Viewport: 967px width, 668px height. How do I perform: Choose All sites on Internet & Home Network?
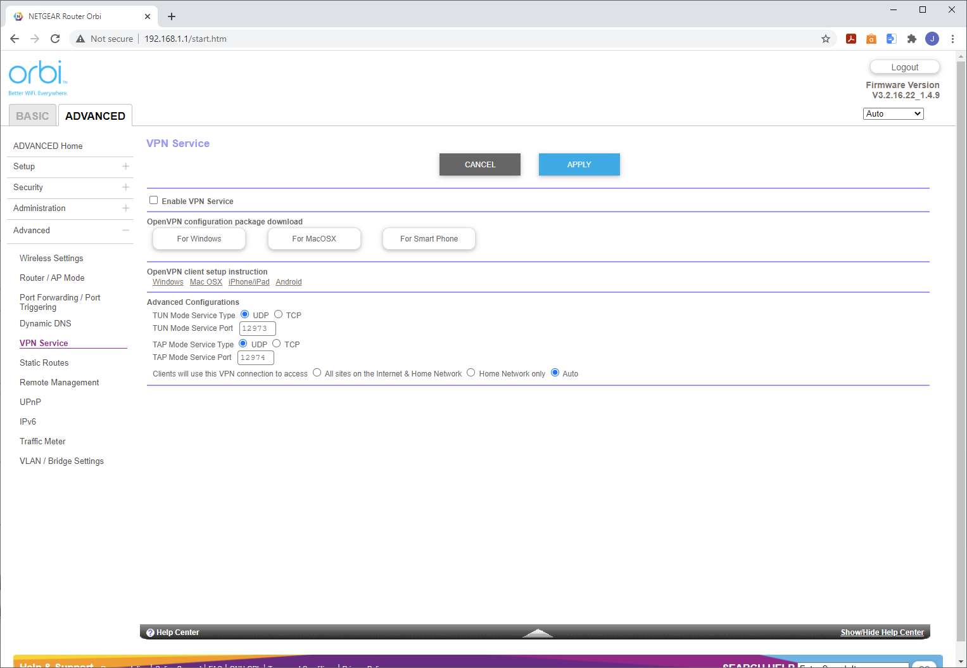coord(317,373)
